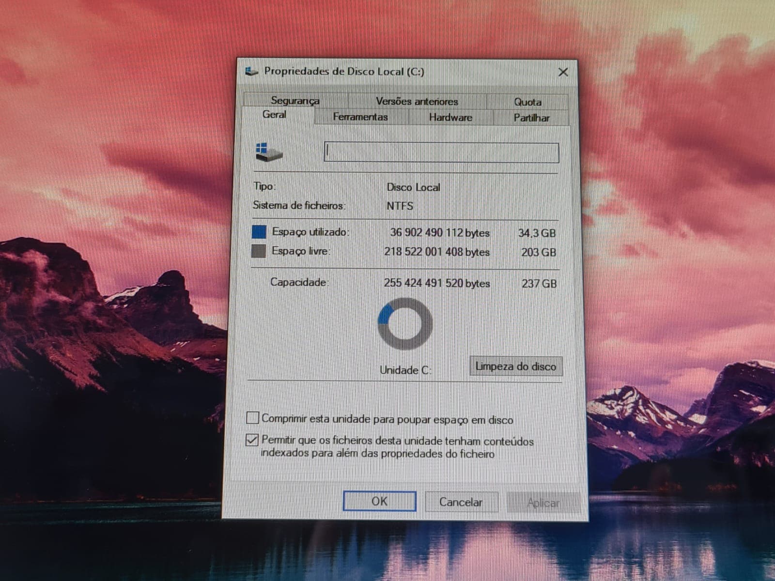The image size is (775, 581).
Task: Click the Windows drive icon beside name field
Action: 269,152
